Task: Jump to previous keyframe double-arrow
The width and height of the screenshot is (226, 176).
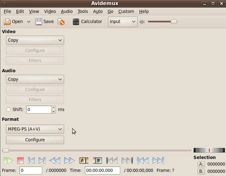Action: 55,161
